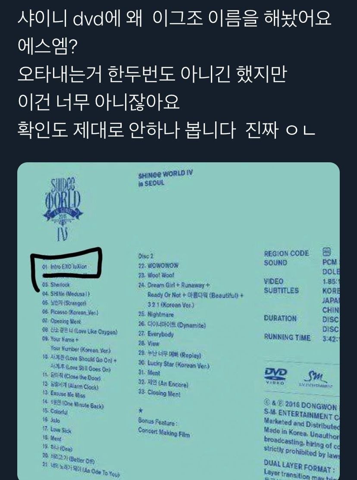Image resolution: width=357 pixels, height=480 pixels.
Task: Click the DVD Video logo
Action: pos(276,376)
